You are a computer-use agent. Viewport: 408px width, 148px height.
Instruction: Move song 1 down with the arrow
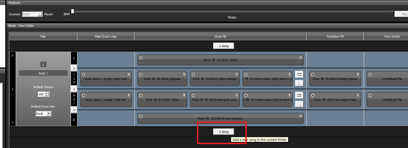13,123
